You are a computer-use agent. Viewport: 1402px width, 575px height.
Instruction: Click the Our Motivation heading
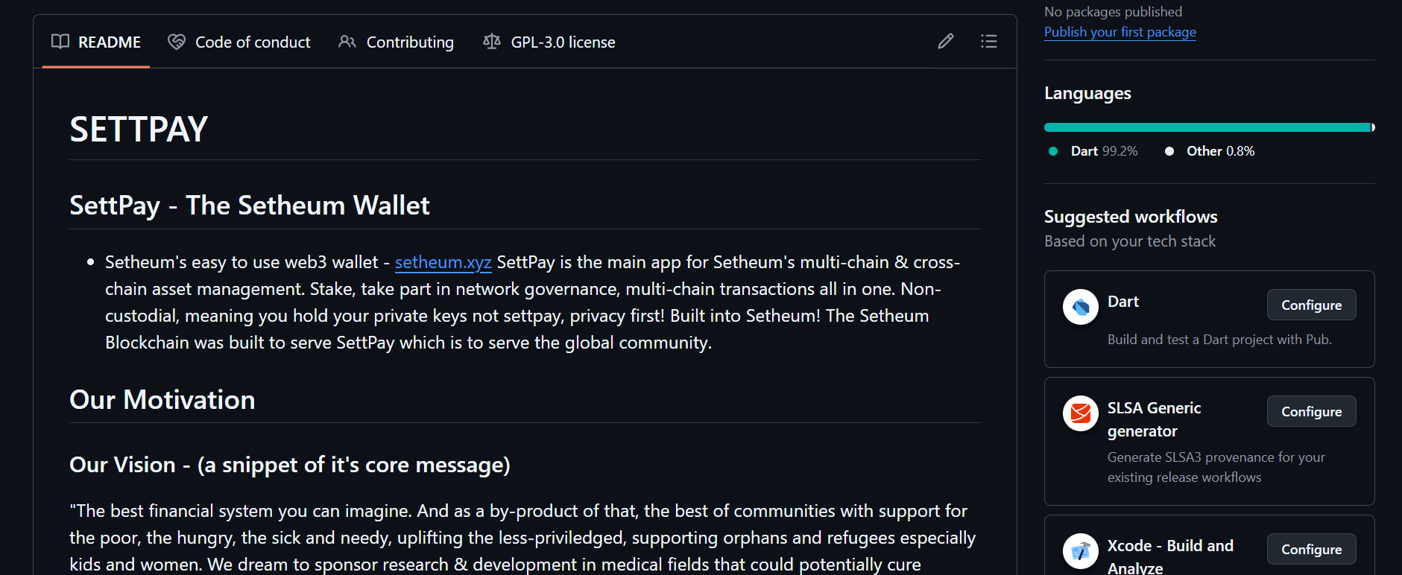(x=162, y=400)
